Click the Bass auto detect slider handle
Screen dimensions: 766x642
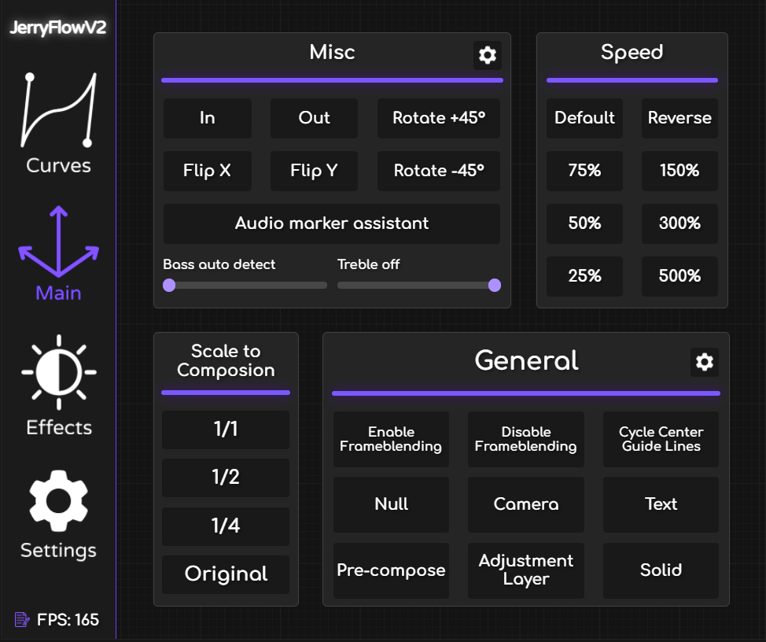pos(169,285)
